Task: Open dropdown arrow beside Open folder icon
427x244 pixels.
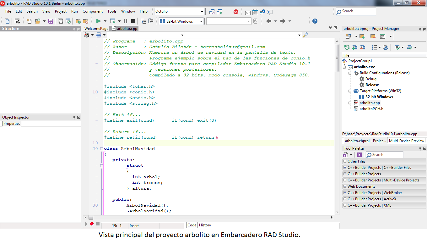Action: 44,21
